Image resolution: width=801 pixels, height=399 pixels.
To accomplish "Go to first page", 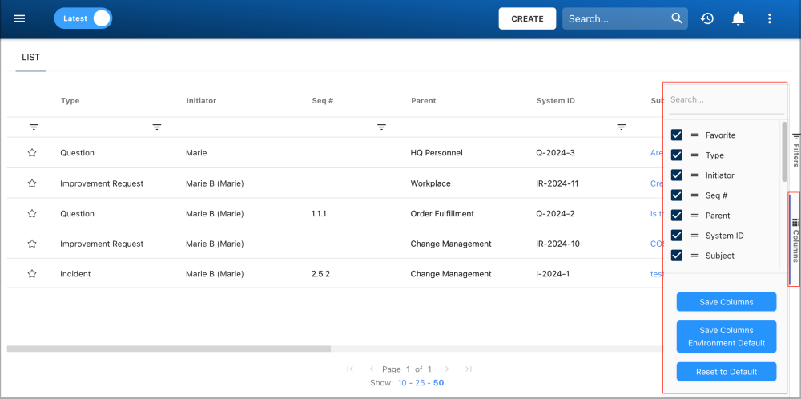I will tap(350, 369).
